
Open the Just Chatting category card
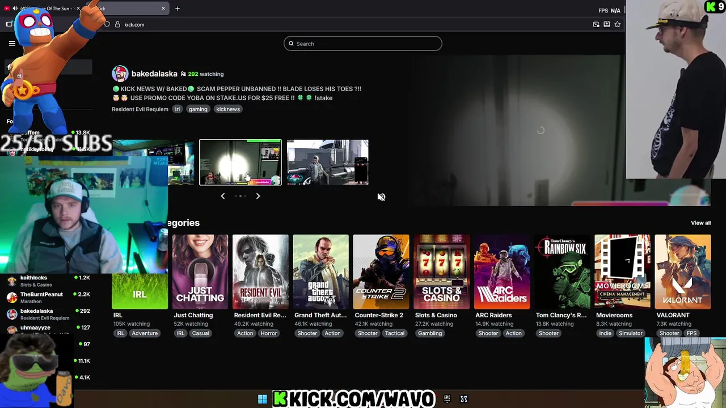(x=200, y=271)
